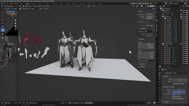Pin the Scene properties panel

coord(187,69)
